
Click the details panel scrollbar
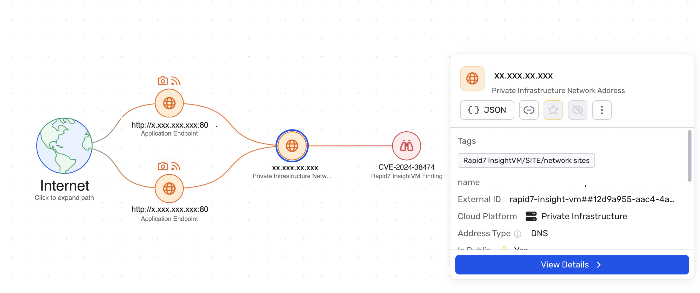pos(689,156)
